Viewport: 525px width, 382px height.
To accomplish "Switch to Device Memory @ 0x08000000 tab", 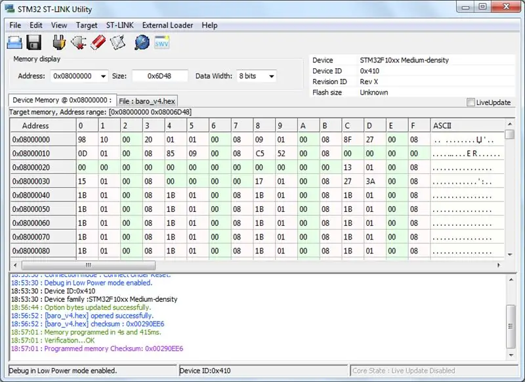I will click(x=62, y=100).
